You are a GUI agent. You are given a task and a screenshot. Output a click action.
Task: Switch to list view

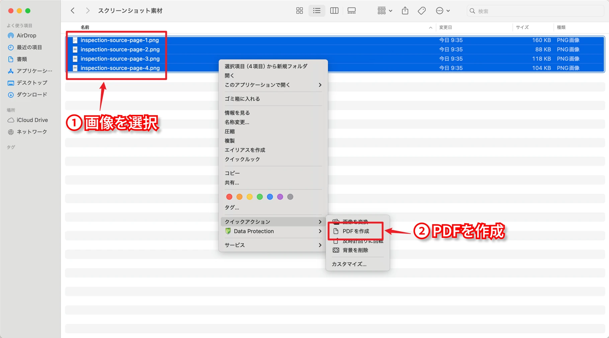point(317,11)
